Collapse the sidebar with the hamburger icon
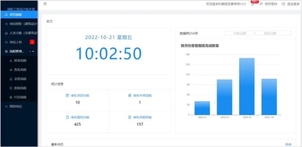 click(x=45, y=4)
